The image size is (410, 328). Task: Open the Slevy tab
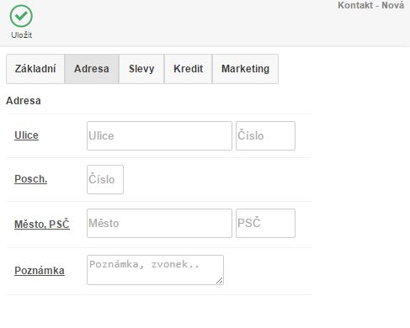click(141, 69)
